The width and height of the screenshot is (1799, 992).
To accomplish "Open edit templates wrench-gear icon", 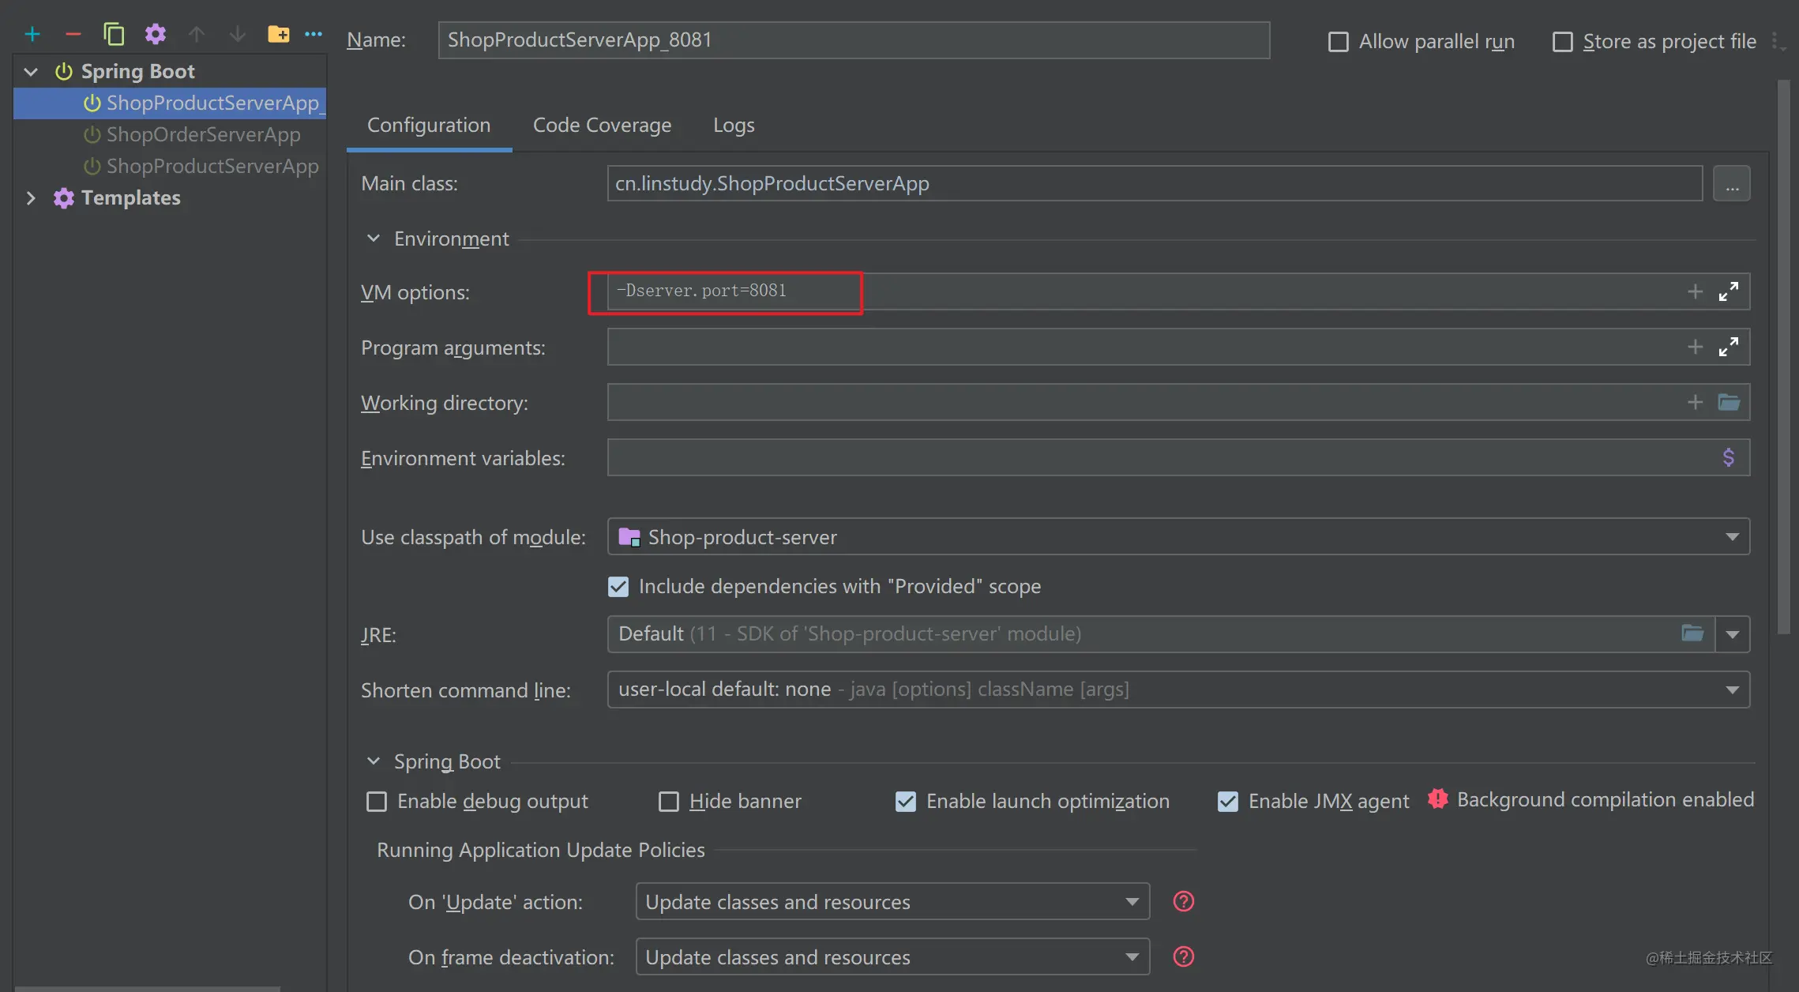I will click(x=156, y=34).
